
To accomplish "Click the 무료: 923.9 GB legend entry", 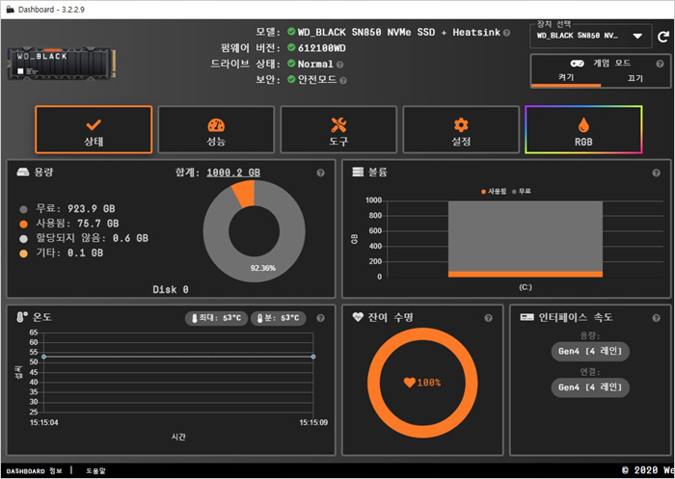I will point(67,209).
